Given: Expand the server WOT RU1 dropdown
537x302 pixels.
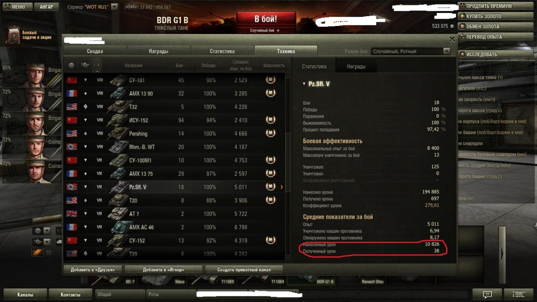Looking at the screenshot, I should 114,7.
